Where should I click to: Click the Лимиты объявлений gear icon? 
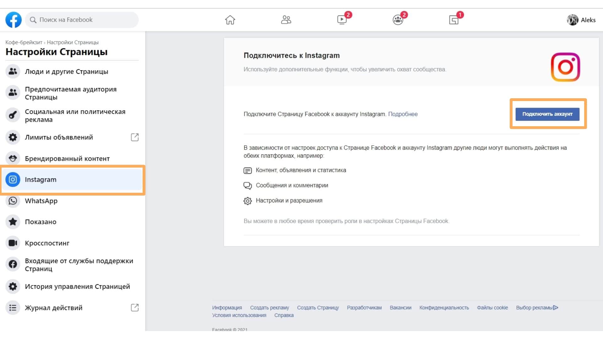(x=13, y=137)
